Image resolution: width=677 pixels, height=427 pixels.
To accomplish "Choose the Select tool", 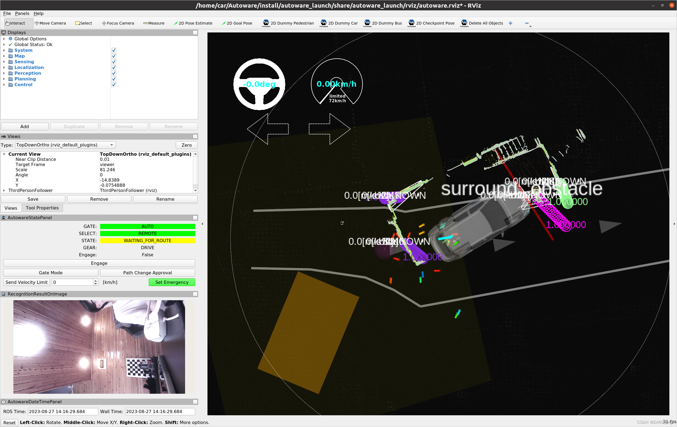I will click(x=84, y=23).
